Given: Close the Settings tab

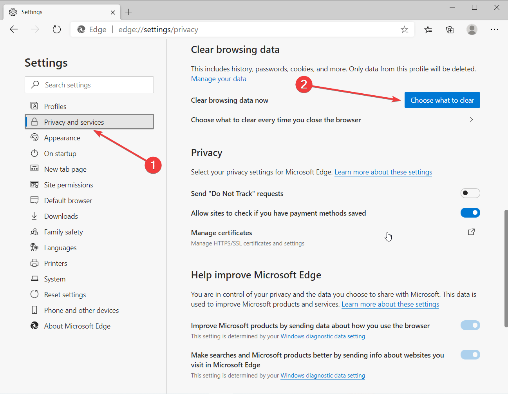Looking at the screenshot, I should coord(113,12).
